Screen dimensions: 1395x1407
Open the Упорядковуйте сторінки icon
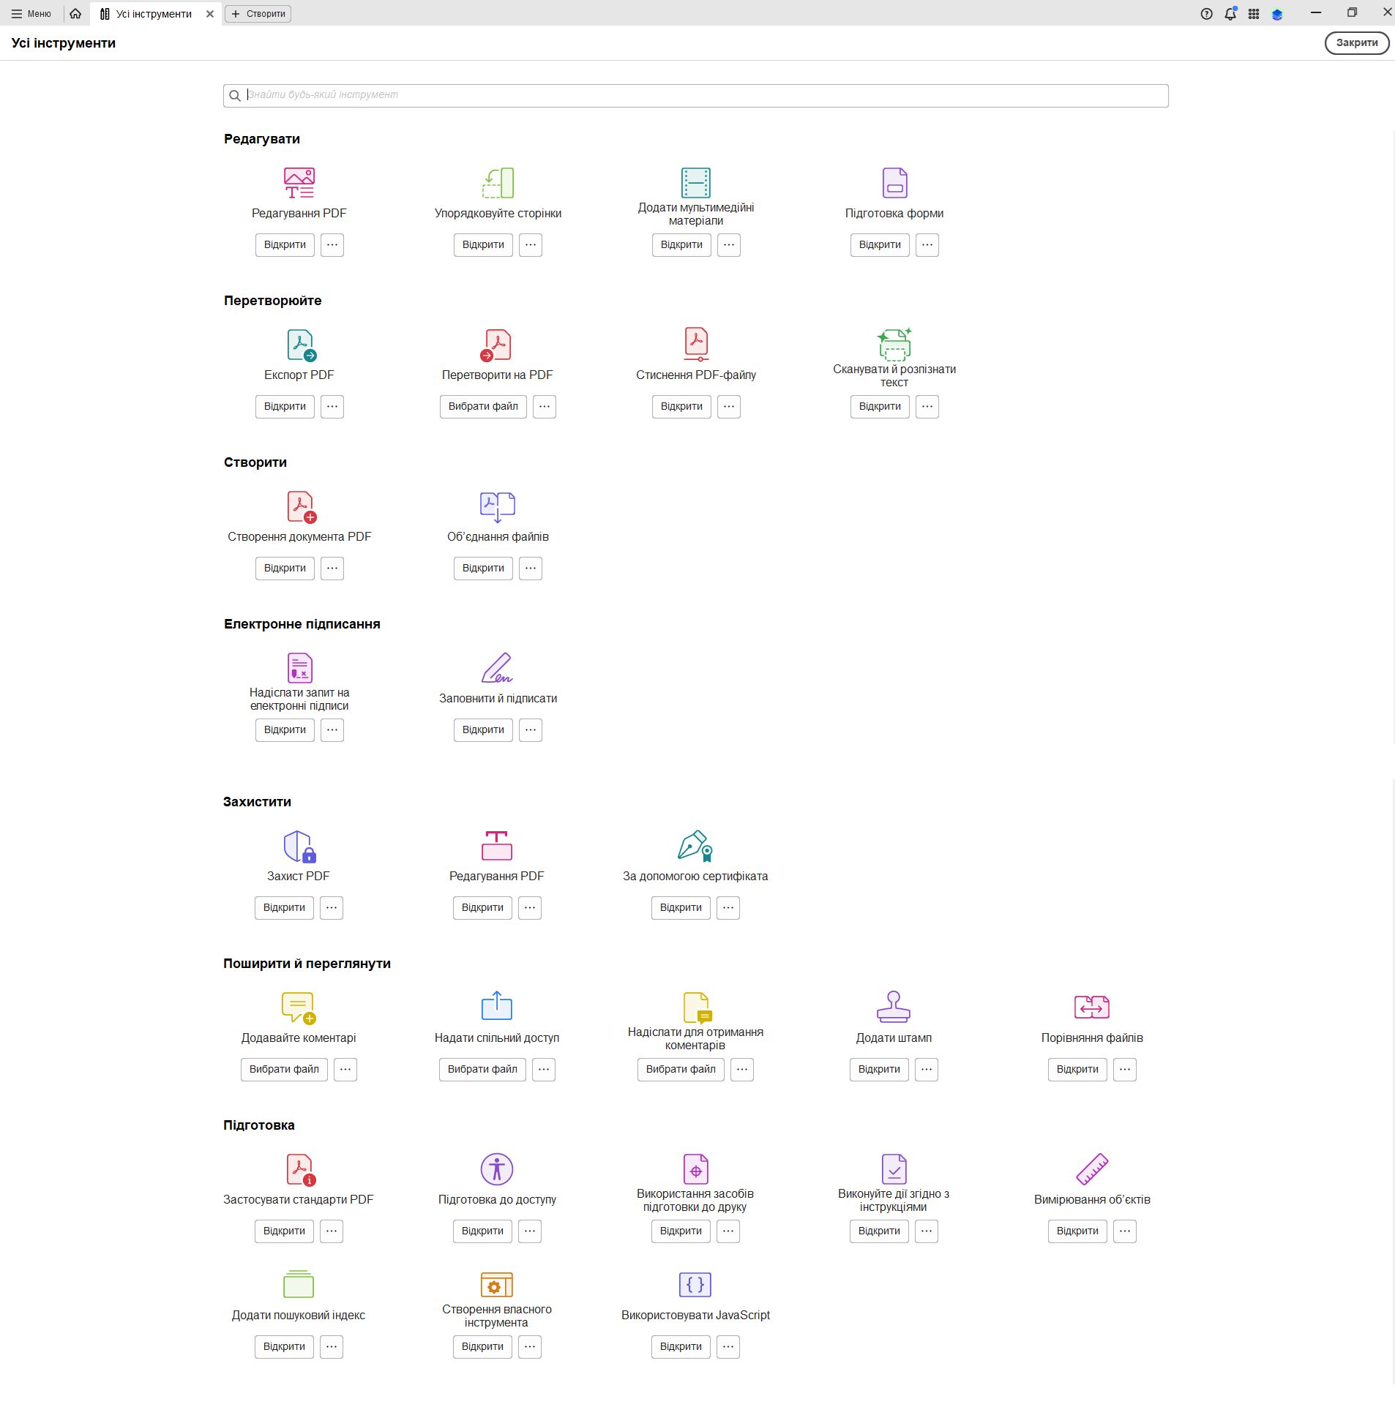(496, 183)
